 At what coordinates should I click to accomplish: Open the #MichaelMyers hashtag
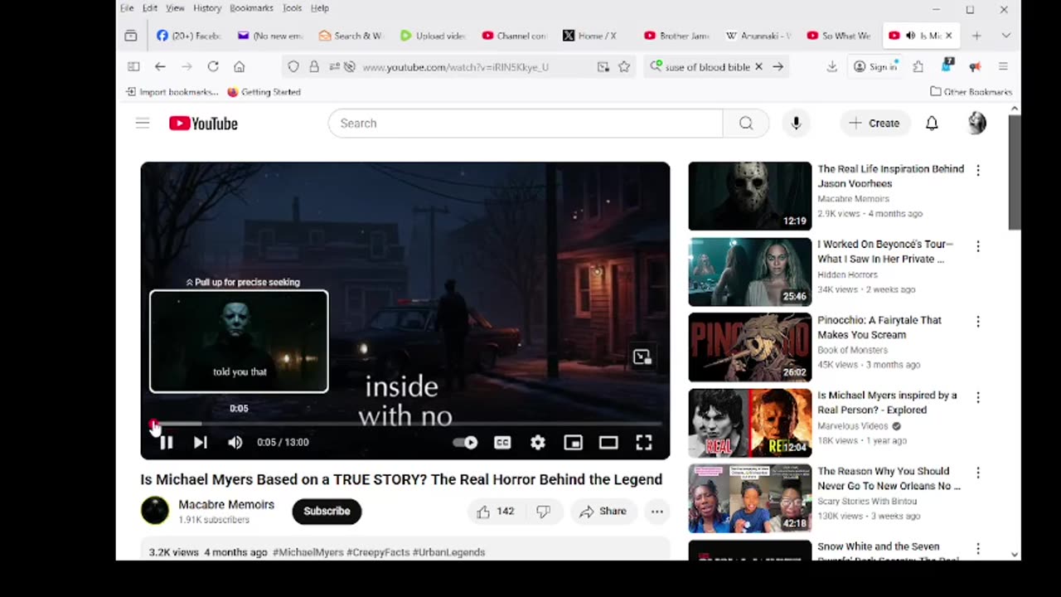point(308,552)
